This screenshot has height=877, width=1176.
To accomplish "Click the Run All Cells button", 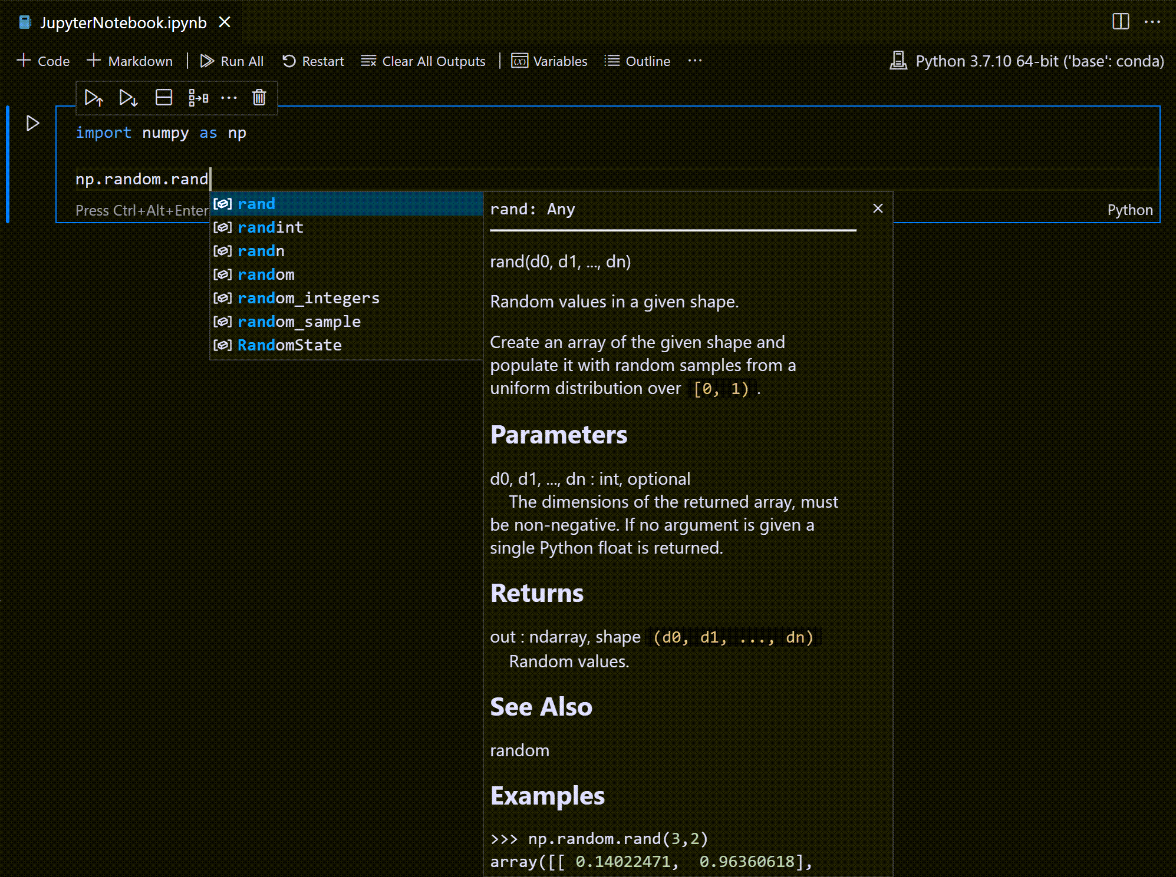I will (x=228, y=61).
